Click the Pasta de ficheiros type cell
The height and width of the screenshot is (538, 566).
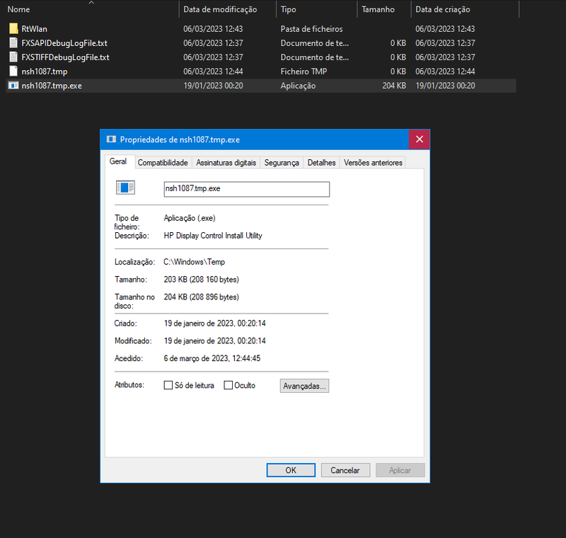(x=311, y=29)
